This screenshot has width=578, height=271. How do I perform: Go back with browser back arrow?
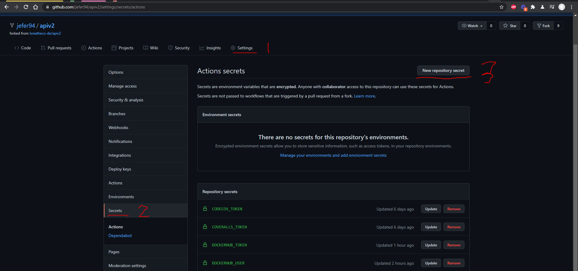(7, 7)
